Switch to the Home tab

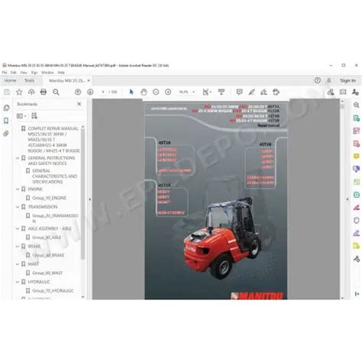[x=10, y=80]
